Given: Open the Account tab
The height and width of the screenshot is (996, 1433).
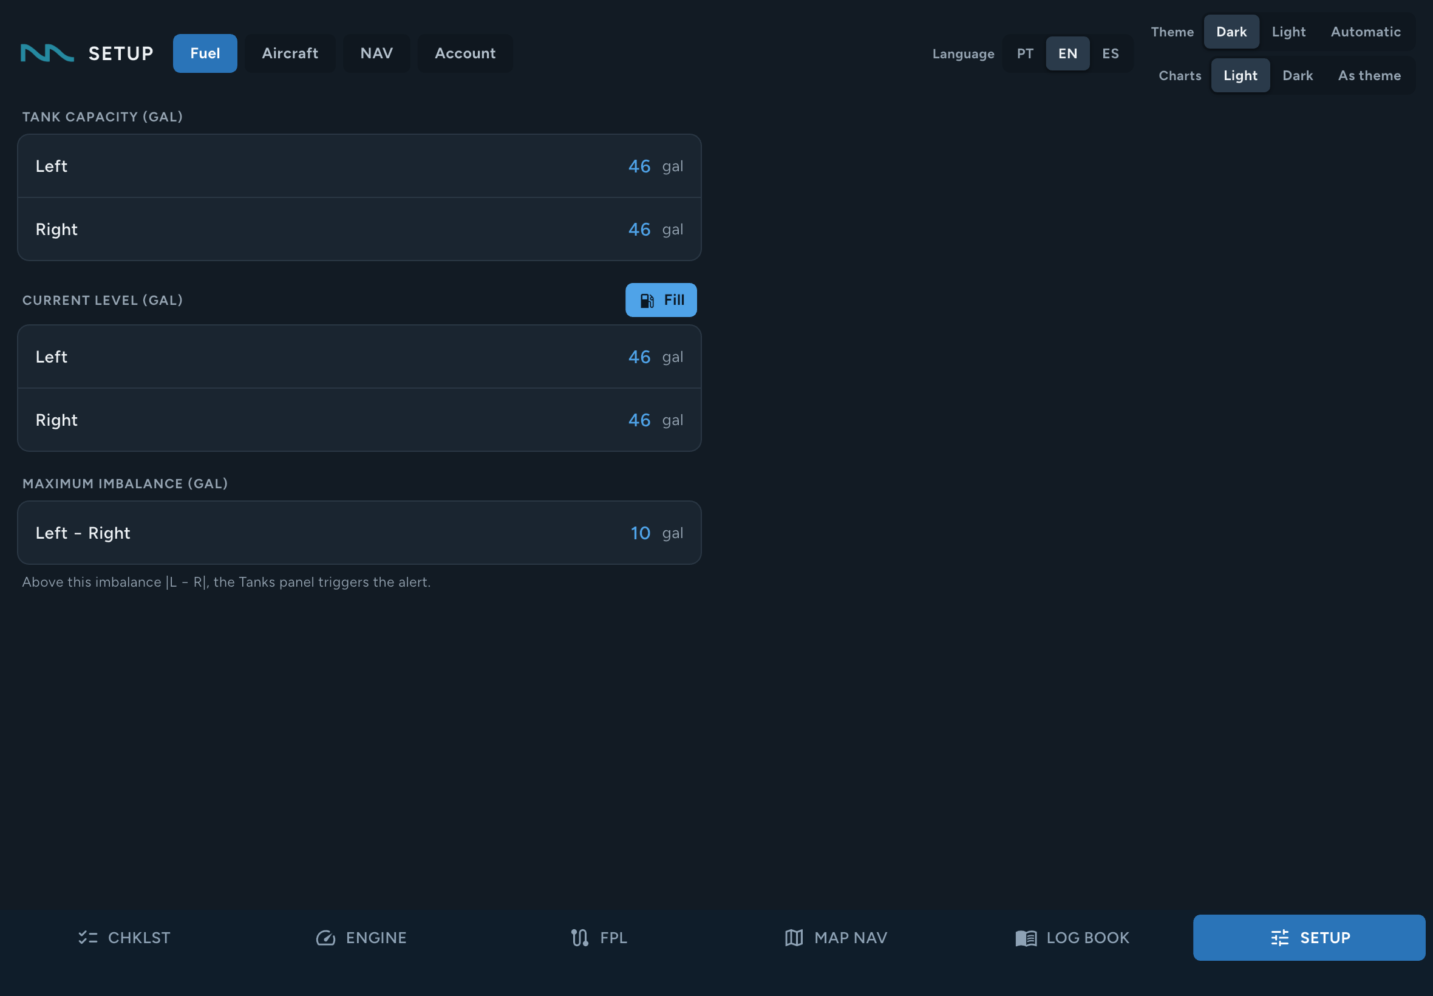Looking at the screenshot, I should 465,53.
